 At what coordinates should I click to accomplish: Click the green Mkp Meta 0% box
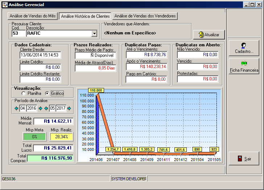coord(34,137)
